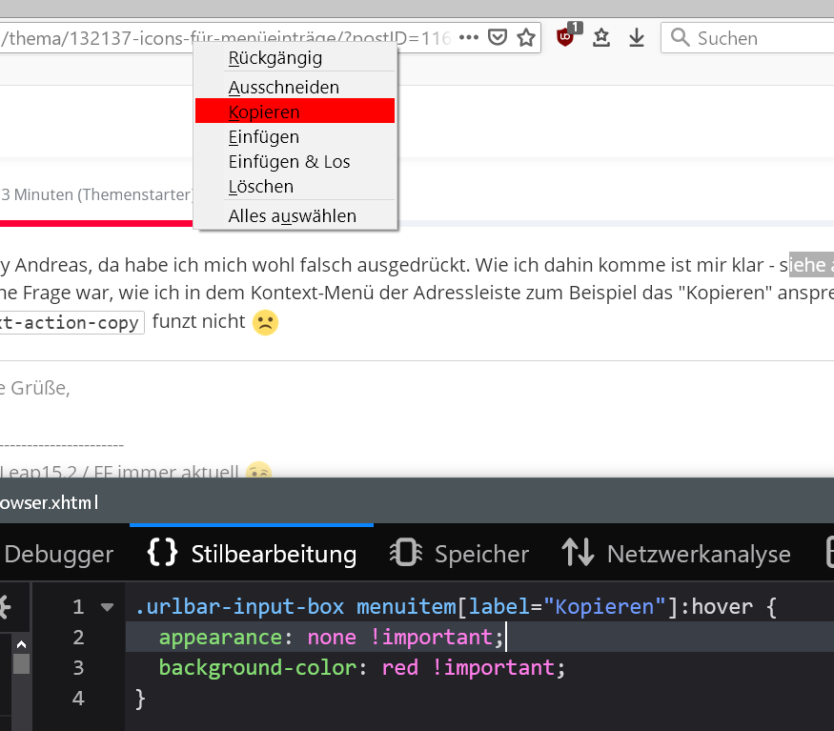Collapse the CSS rule fold arrow
834x731 pixels.
pos(107,607)
